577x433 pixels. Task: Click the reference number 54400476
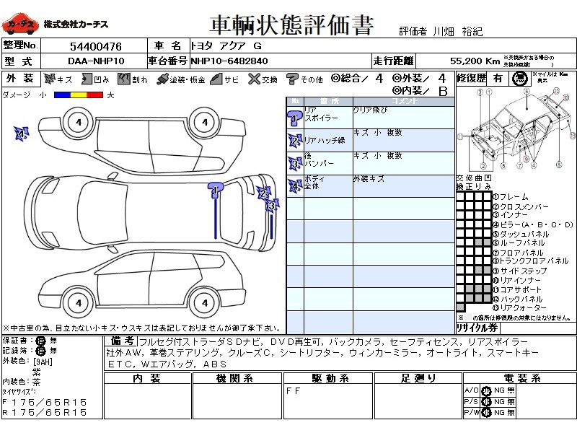[x=96, y=47]
